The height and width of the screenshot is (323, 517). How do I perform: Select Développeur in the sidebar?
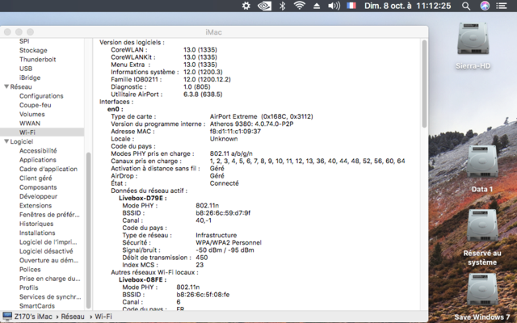point(38,196)
